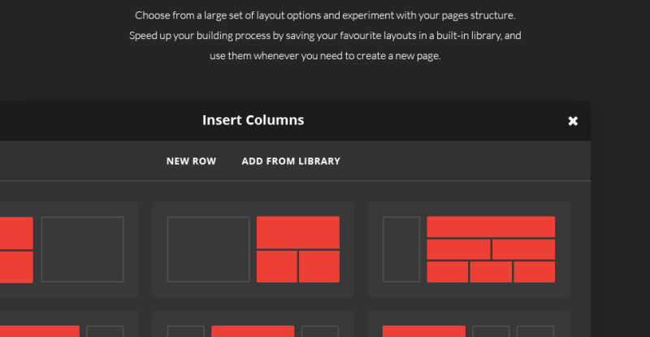Pick wide red block above two small red blocks
The image size is (650, 337).
click(298, 232)
